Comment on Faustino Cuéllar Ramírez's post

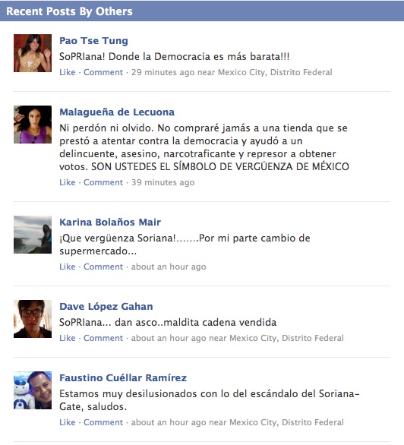point(103,422)
